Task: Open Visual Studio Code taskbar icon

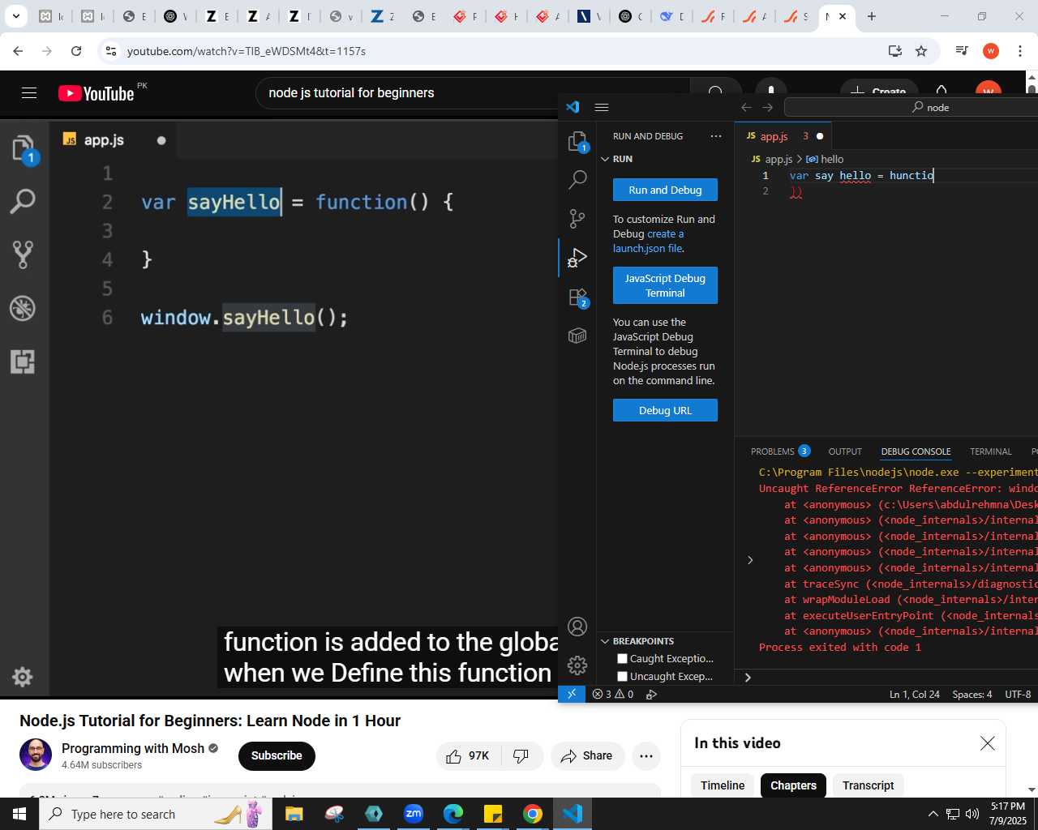Action: click(x=573, y=814)
